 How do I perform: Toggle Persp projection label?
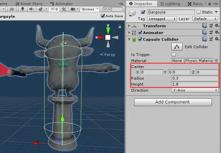[107, 54]
